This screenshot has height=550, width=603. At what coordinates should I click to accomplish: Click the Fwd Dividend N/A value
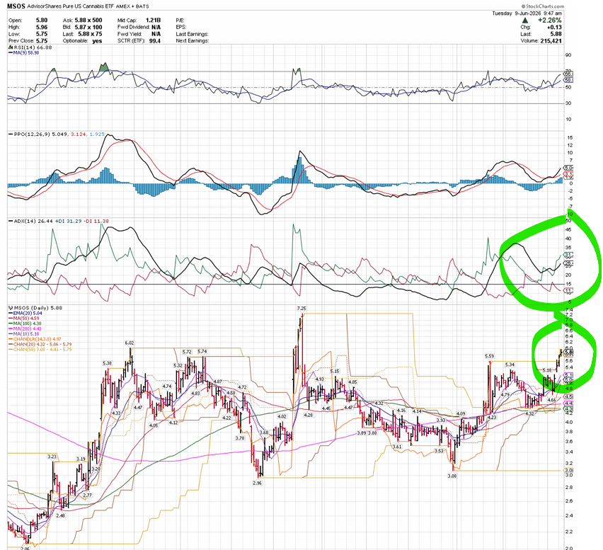pos(156,28)
